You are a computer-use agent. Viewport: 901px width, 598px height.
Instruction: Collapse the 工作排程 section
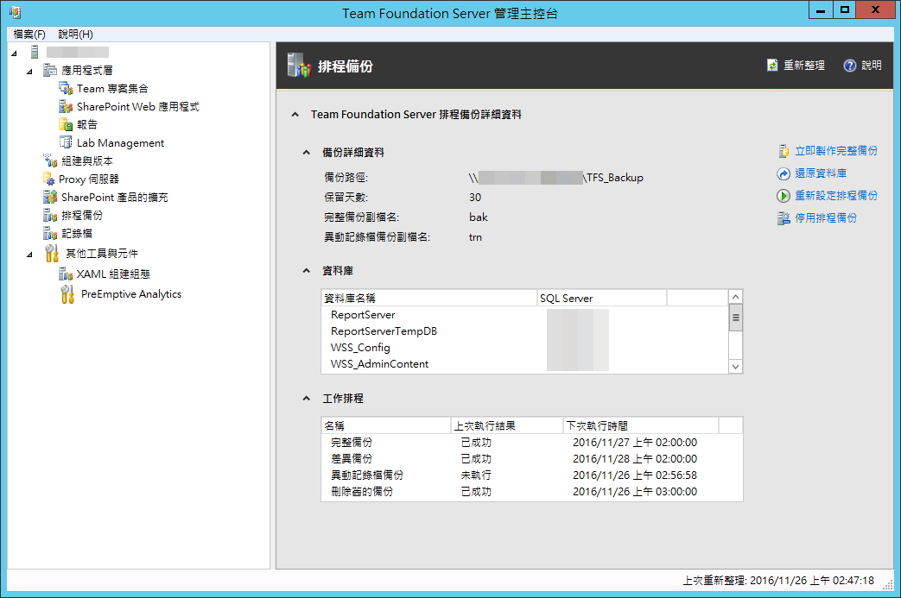pyautogui.click(x=307, y=398)
